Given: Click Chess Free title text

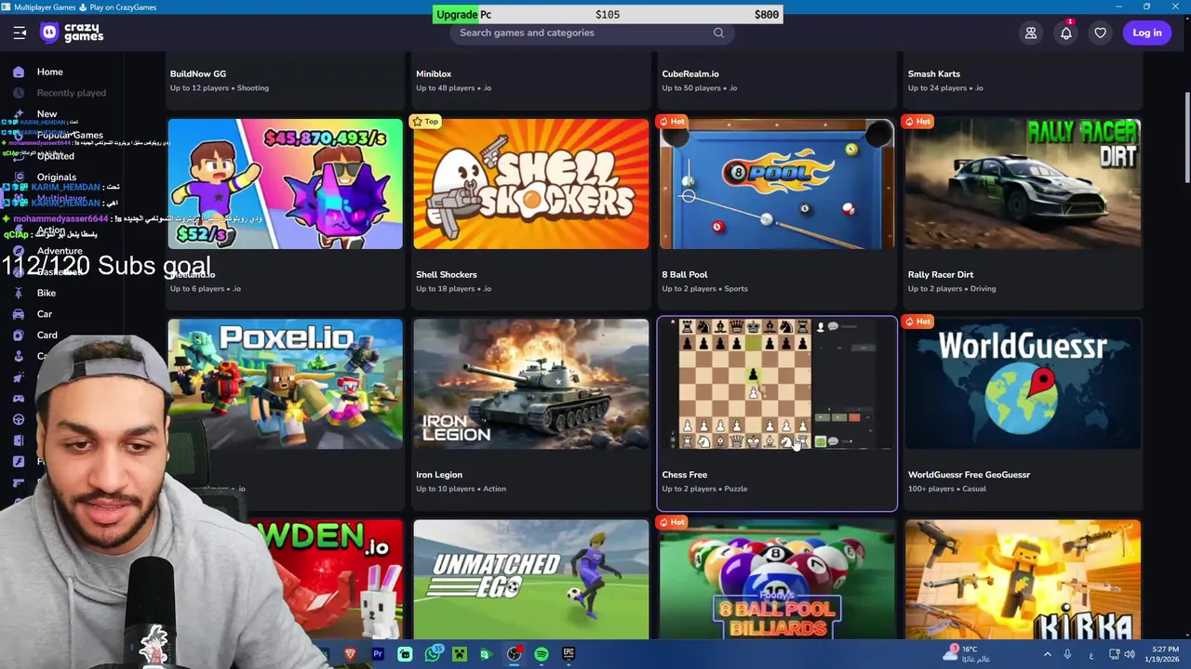Looking at the screenshot, I should (685, 475).
